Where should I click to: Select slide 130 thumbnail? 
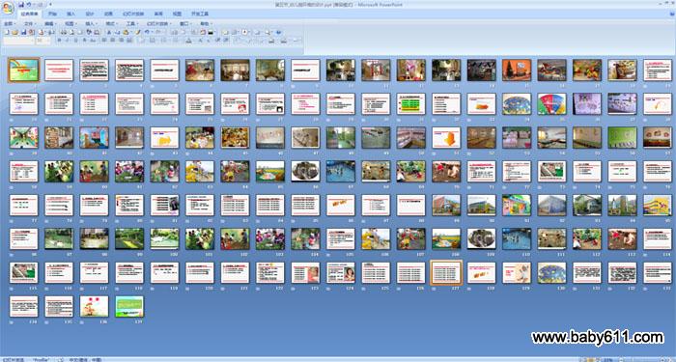(551, 272)
